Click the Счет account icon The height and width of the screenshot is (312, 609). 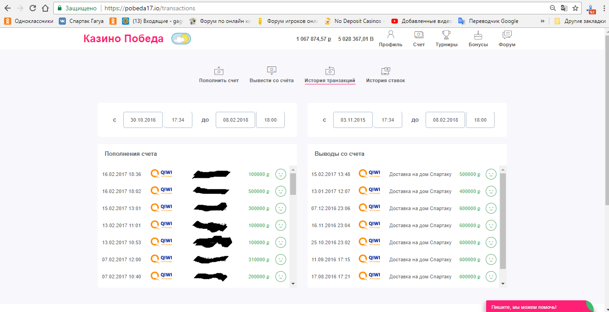[418, 35]
